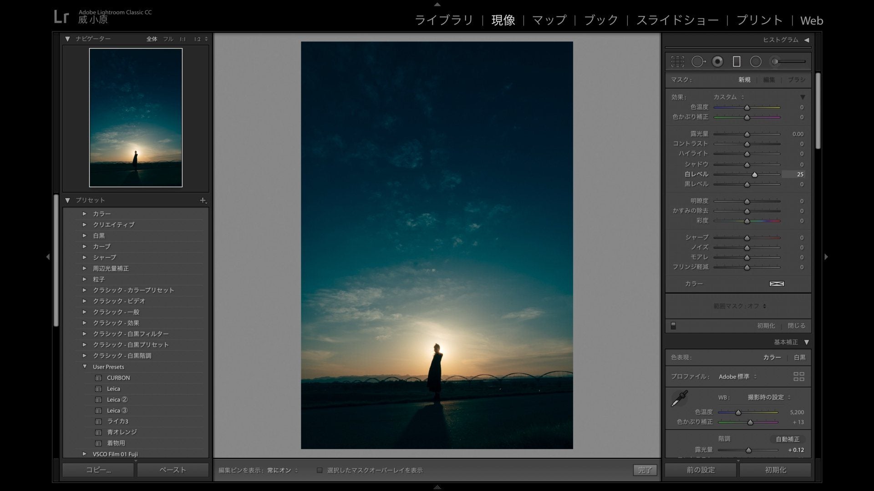Open the profile browser grid icon
This screenshot has width=874, height=491.
point(799,376)
